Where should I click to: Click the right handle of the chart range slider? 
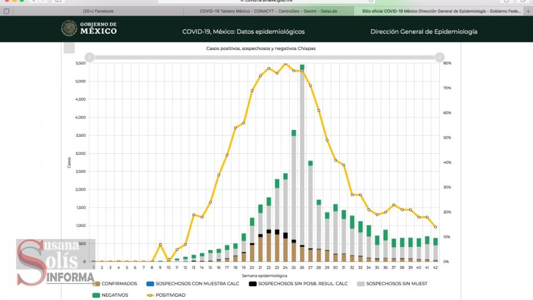click(x=439, y=57)
